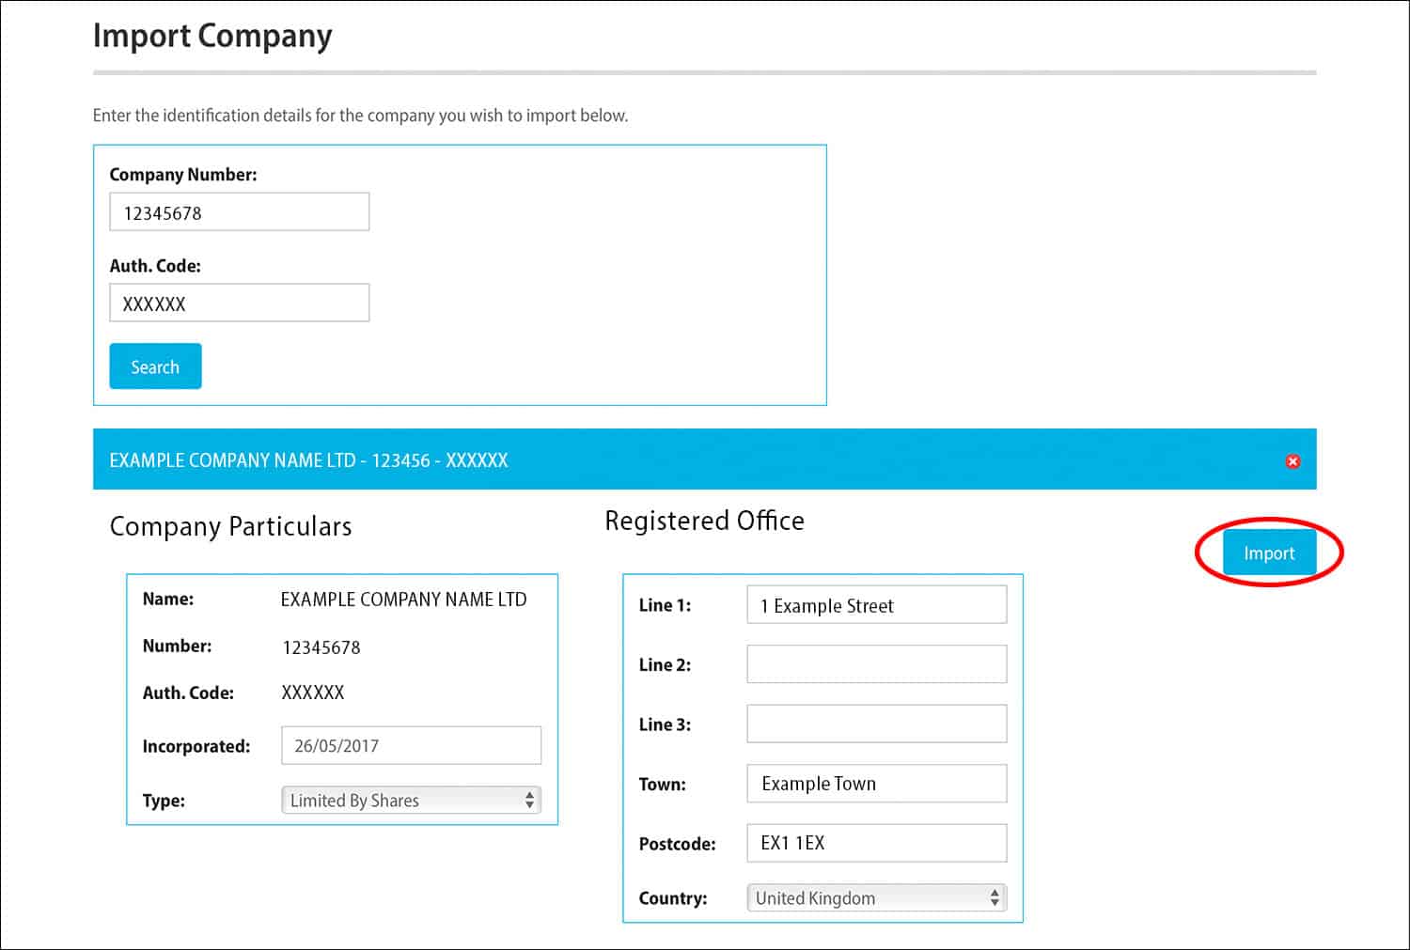
Task: Click the Country field's up-down arrows
Action: tap(994, 897)
